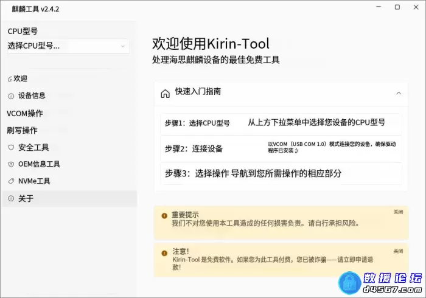Click the tag icon next to NVMe工具
Image resolution: width=426 pixels, height=298 pixels.
pos(11,181)
